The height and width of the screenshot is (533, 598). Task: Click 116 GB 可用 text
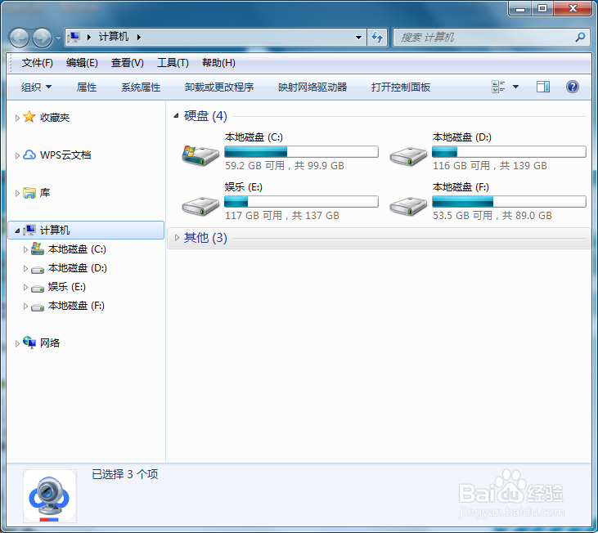click(x=461, y=166)
